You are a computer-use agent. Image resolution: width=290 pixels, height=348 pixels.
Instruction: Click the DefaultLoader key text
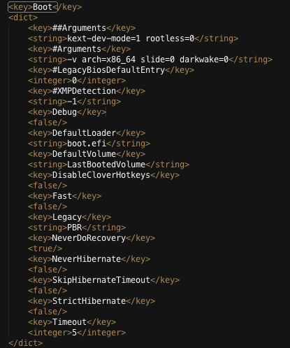click(x=84, y=133)
